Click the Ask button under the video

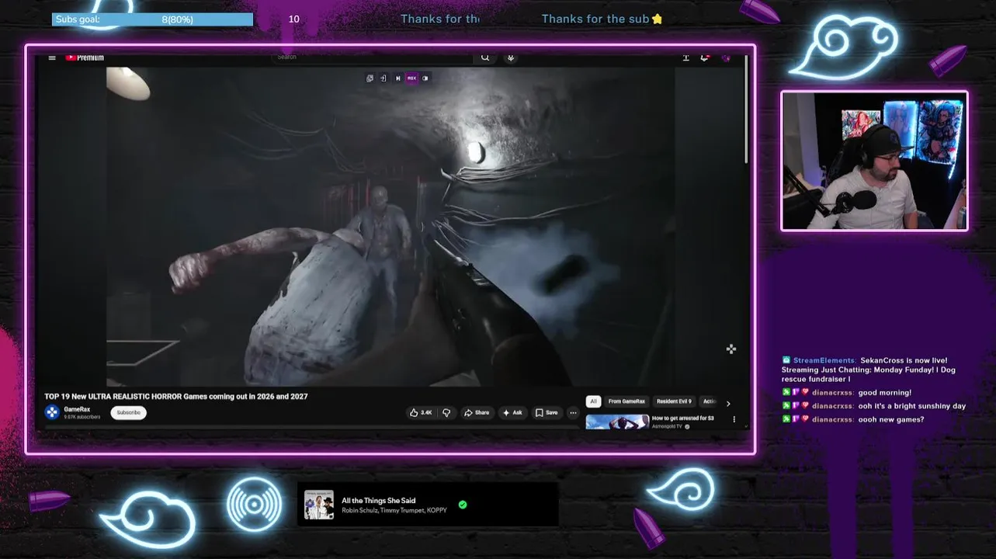click(x=512, y=412)
